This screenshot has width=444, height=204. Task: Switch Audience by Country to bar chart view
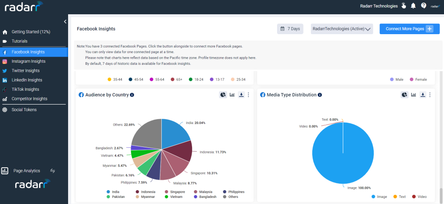point(232,95)
